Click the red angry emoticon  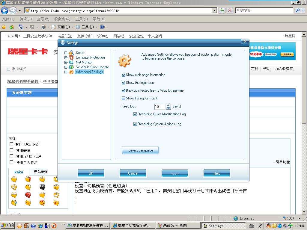pos(28,195)
